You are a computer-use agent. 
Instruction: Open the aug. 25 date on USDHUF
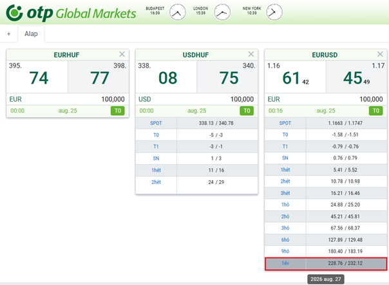(x=196, y=111)
